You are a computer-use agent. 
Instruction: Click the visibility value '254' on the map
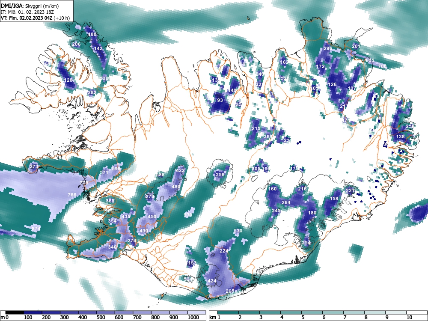click(x=306, y=243)
